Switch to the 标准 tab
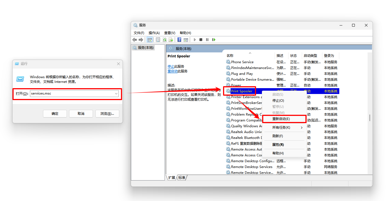 click(x=182, y=177)
